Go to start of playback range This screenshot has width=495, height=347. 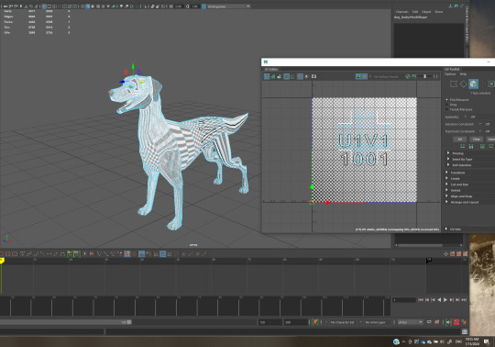(x=421, y=299)
